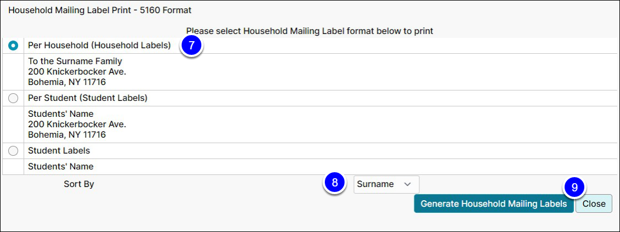620x232 pixels.
Task: Click Generate Household Mailing Labels button
Action: (x=493, y=203)
